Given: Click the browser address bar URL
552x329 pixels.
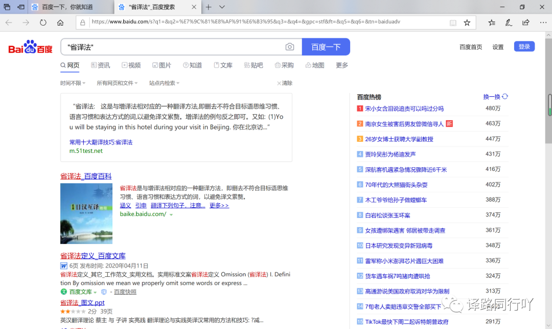Looking at the screenshot, I should (246, 22).
